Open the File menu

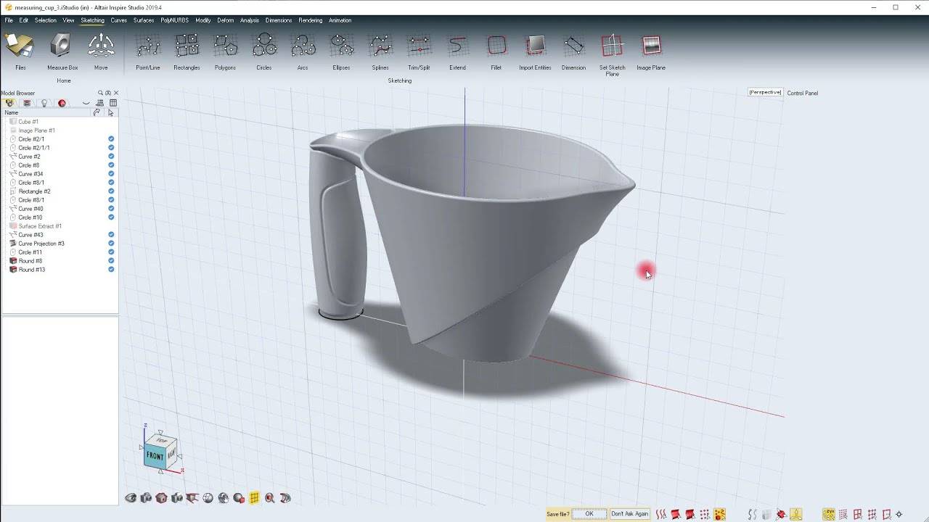point(9,20)
